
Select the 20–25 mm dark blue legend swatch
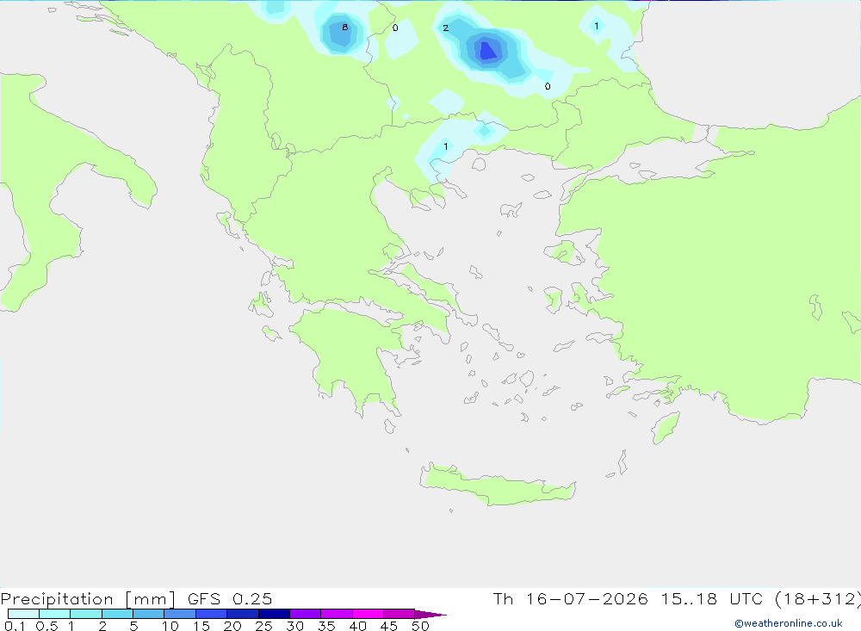pyautogui.click(x=242, y=614)
